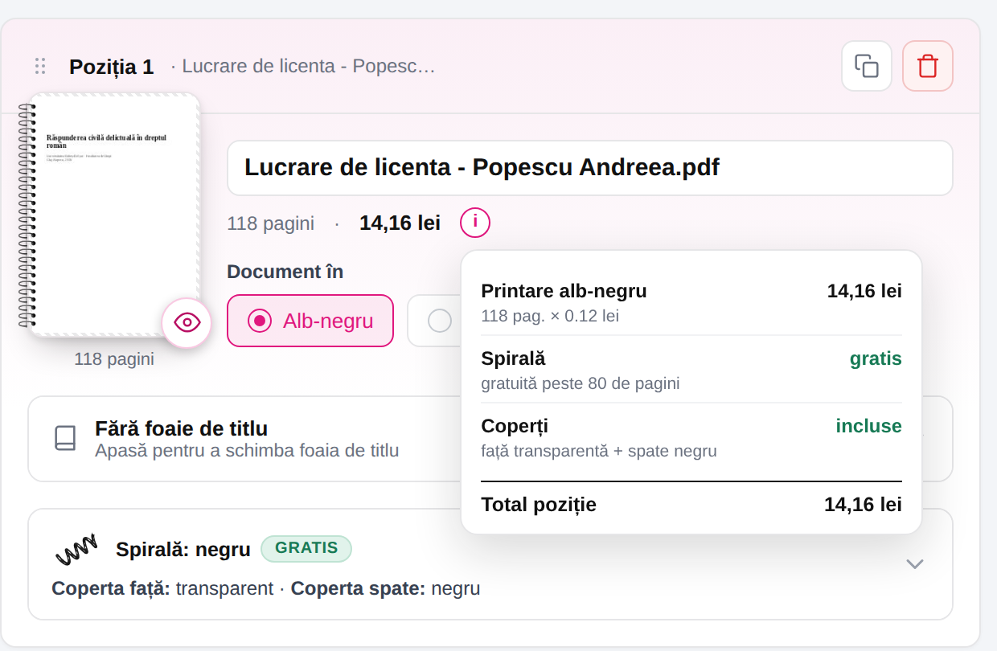Image resolution: width=997 pixels, height=651 pixels.
Task: Click Printare alb-negru row in price popup
Action: [x=691, y=302]
